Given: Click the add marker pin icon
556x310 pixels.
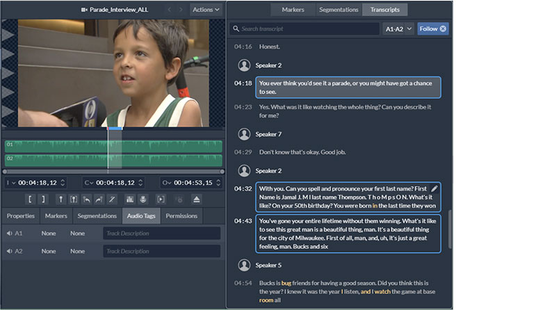Looking at the screenshot, I should [x=60, y=199].
